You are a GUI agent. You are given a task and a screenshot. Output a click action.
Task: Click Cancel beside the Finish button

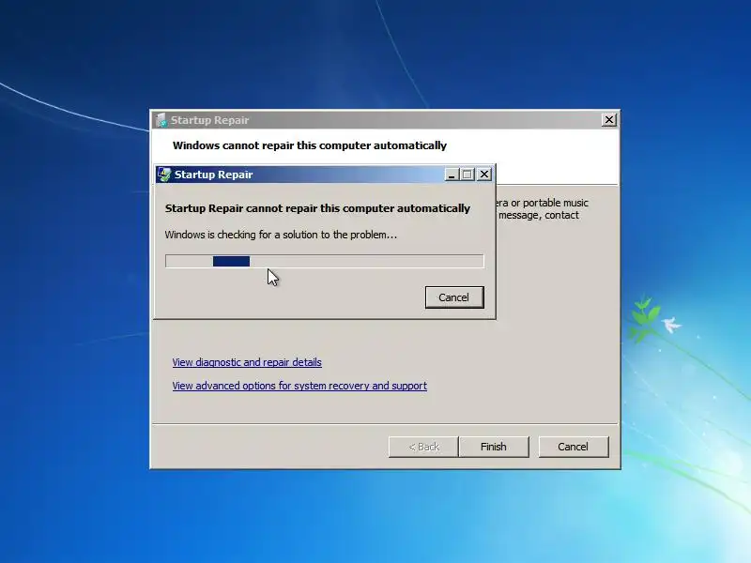[574, 447]
